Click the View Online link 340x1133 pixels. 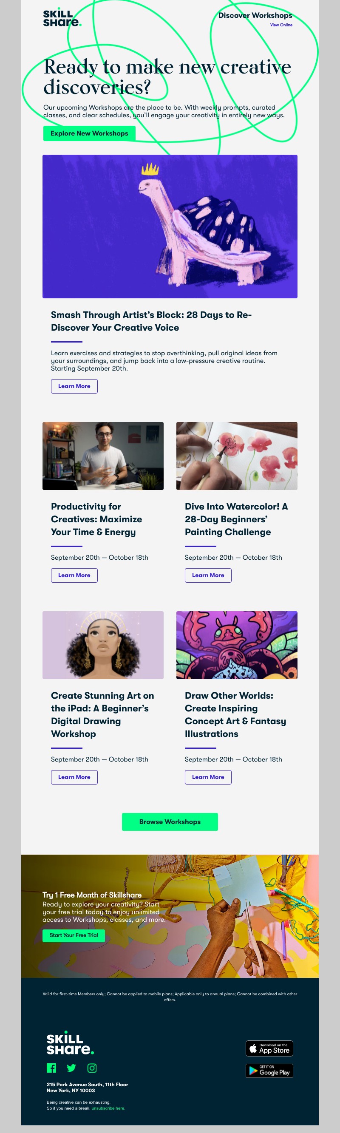pyautogui.click(x=281, y=25)
